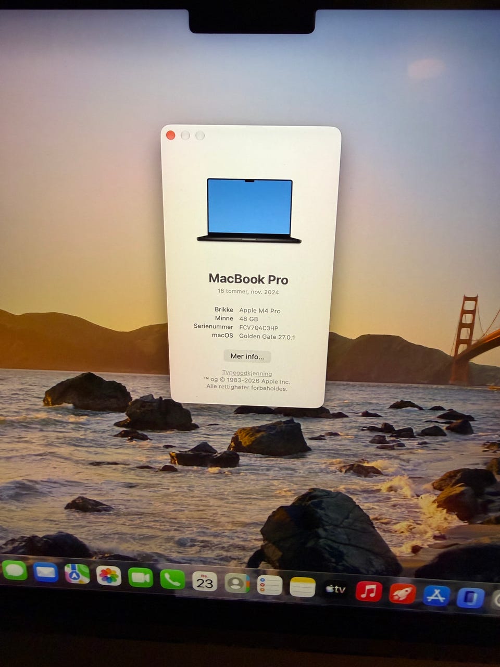The height and width of the screenshot is (667, 500).
Task: Minimize the MacBook Pro info window
Action: point(185,135)
